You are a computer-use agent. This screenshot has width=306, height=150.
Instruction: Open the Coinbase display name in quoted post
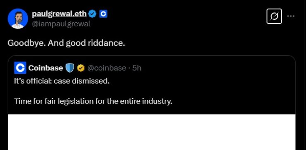tap(45, 68)
